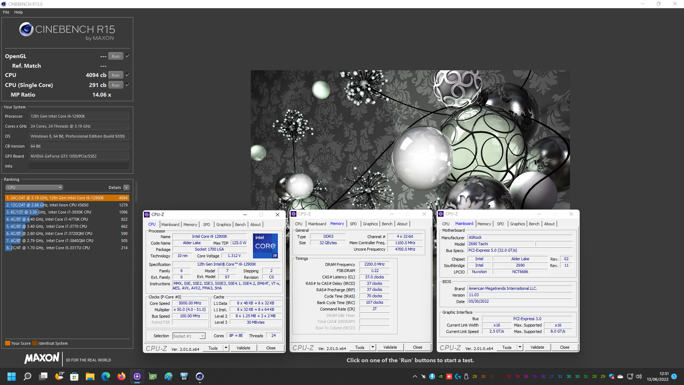Click the Logitech G tray icon
This screenshot has height=385, width=684.
point(458,376)
